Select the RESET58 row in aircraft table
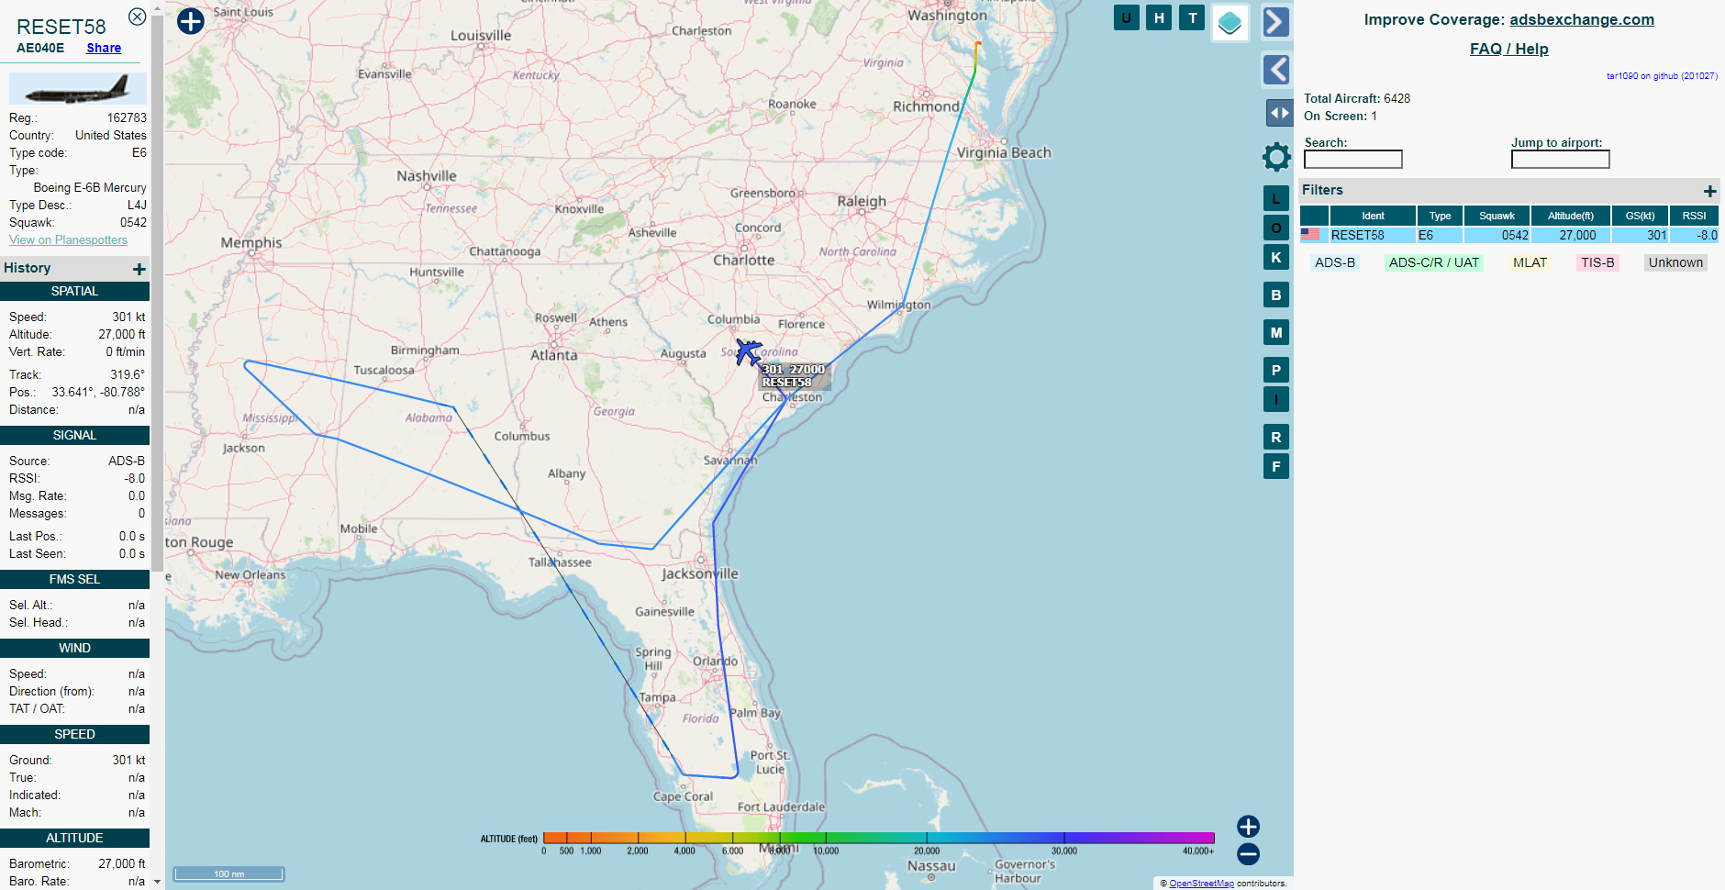Screen dimensions: 1725x890 [1508, 236]
